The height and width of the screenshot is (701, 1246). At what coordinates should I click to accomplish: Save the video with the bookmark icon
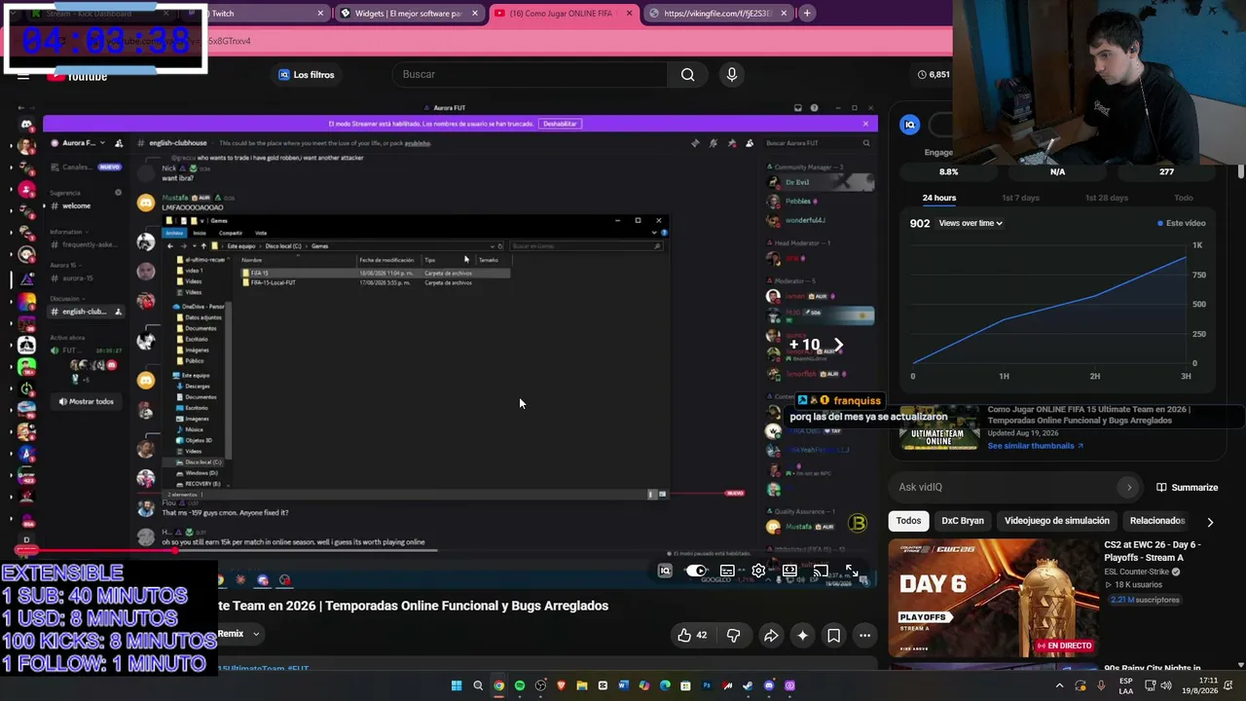pyautogui.click(x=834, y=636)
